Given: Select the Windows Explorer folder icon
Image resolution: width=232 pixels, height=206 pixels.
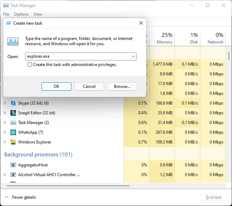Looking at the screenshot, I should (x=13, y=142).
